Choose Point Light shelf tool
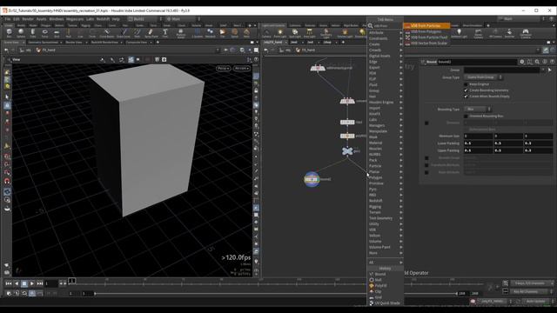The image size is (557, 313). [280, 33]
